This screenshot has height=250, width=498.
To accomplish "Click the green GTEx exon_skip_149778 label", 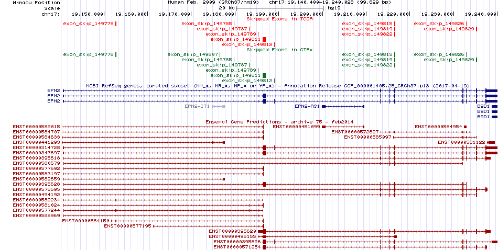I will click(x=89, y=54).
